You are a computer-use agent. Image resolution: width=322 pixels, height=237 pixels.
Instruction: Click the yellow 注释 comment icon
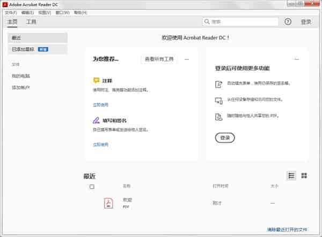pyautogui.click(x=96, y=80)
